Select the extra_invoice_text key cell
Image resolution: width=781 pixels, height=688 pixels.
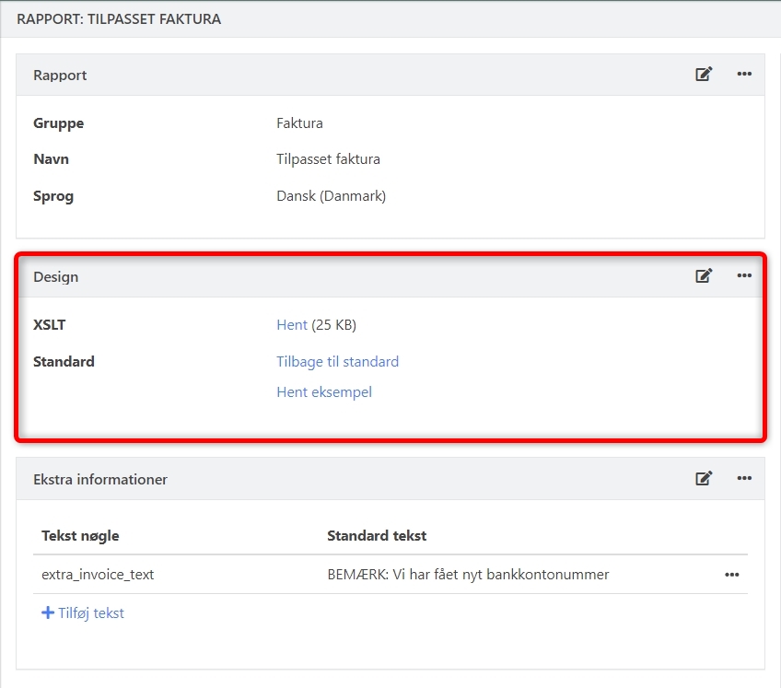(98, 575)
